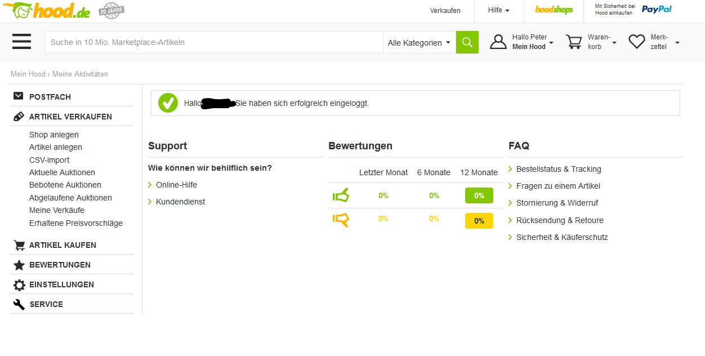705x356 pixels.
Task: Click the Postfach envelope icon
Action: [19, 96]
